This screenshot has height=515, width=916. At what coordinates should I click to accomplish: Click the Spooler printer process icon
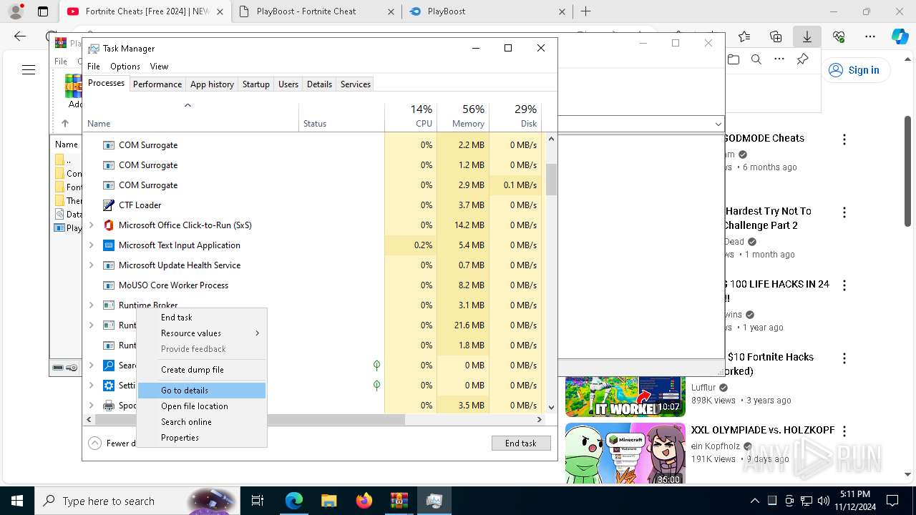pos(109,405)
